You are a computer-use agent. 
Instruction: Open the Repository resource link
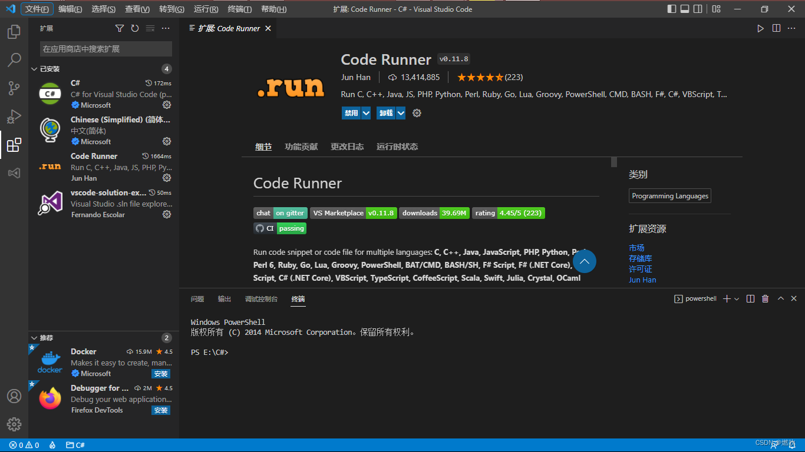641,258
